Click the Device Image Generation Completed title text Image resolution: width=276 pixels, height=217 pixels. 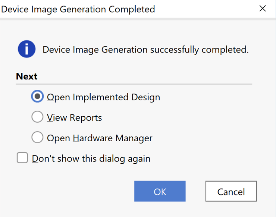[x=78, y=9]
